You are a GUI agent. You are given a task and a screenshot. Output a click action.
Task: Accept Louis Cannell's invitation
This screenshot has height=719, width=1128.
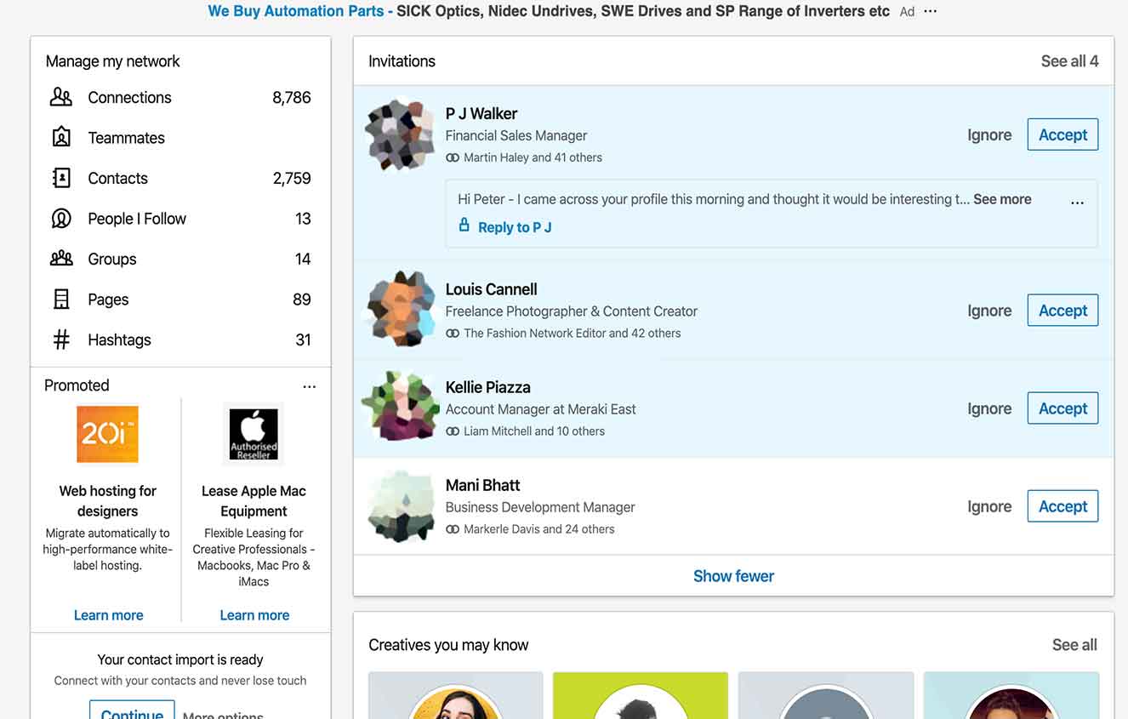coord(1062,311)
